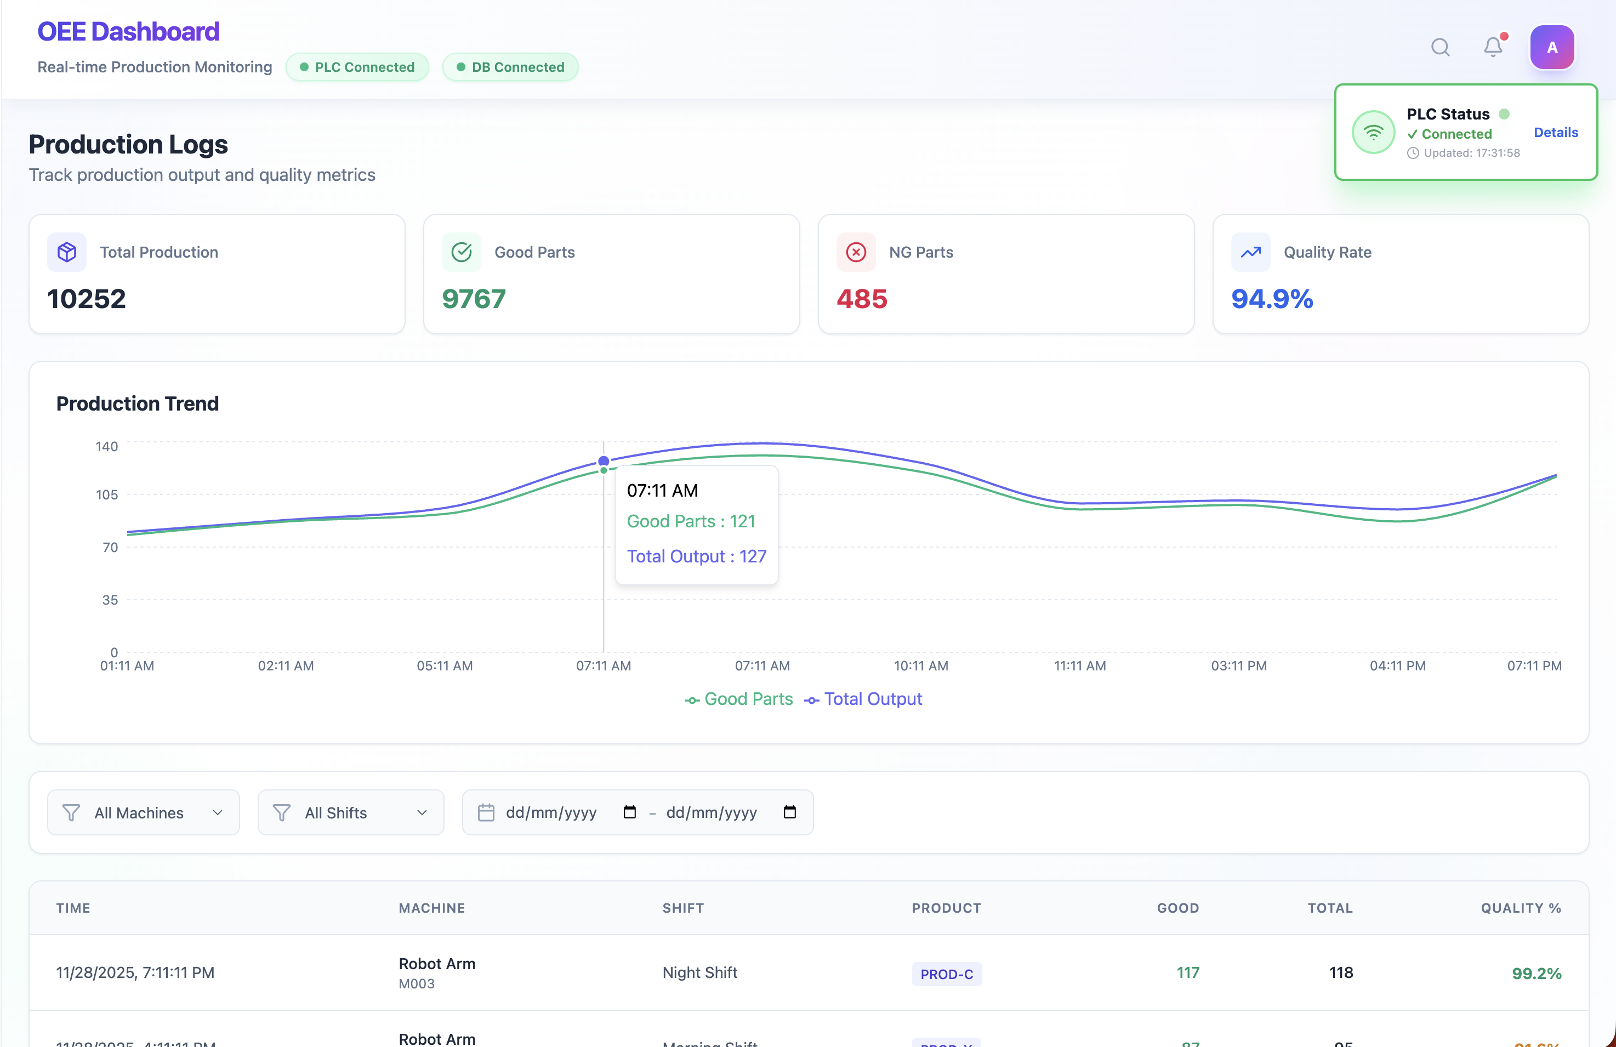Click the PLC Status wifi icon
This screenshot has height=1047, width=1616.
(1373, 133)
